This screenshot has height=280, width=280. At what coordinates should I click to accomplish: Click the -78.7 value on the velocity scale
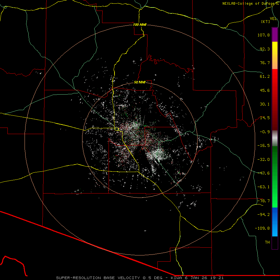point(264,201)
